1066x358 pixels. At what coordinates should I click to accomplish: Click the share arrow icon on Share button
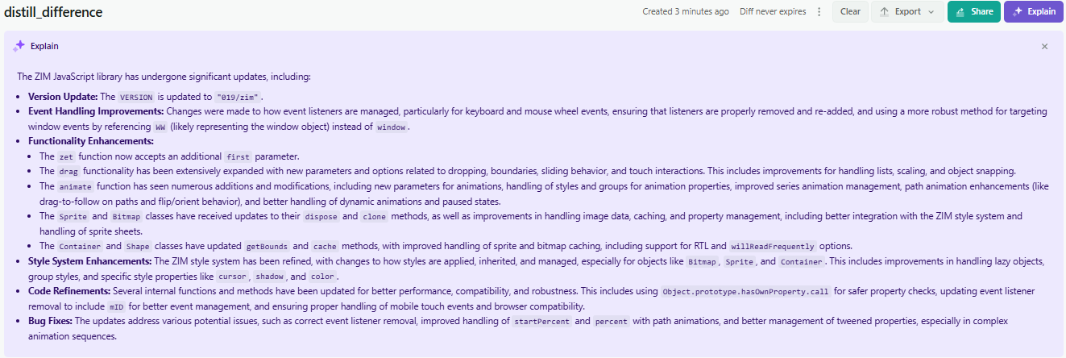coord(960,12)
